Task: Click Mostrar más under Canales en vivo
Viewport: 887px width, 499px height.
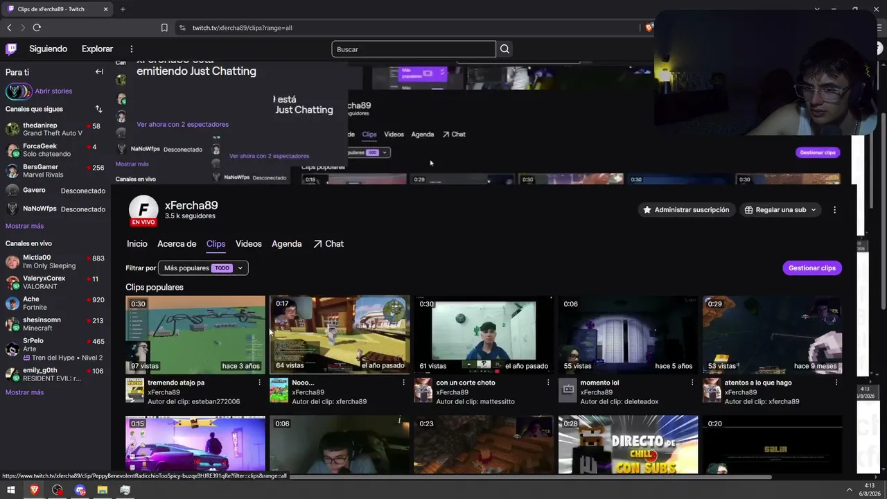Action: click(x=24, y=392)
